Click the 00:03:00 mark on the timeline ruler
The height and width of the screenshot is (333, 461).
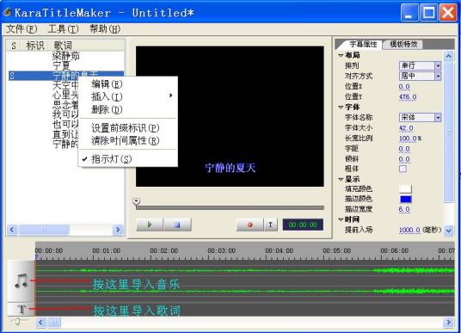[221, 250]
